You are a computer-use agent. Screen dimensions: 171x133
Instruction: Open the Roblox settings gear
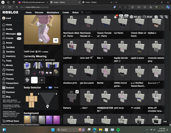(156, 17)
